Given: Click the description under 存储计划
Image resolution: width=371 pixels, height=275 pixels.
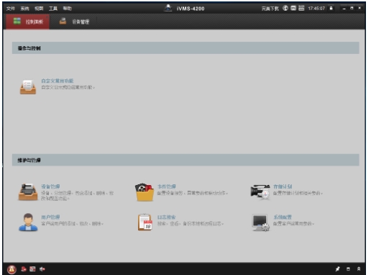Looking at the screenshot, I should [x=298, y=193].
